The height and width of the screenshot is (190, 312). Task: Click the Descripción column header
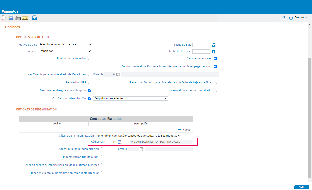click(141, 124)
